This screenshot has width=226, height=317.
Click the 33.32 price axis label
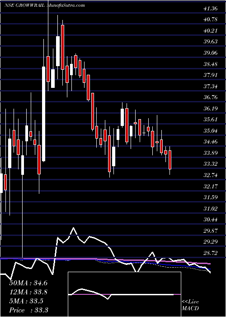click(x=211, y=164)
